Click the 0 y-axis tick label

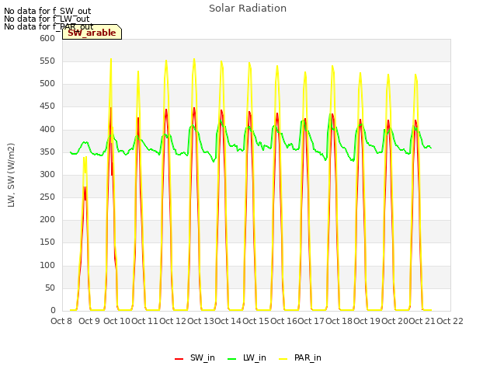pos(53,311)
